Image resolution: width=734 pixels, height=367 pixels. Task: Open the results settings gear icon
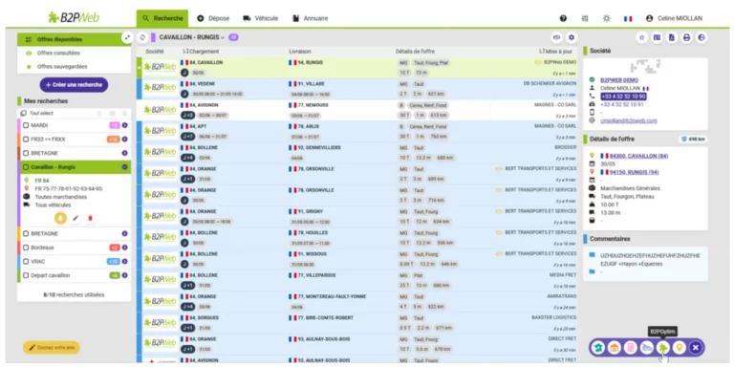[572, 37]
